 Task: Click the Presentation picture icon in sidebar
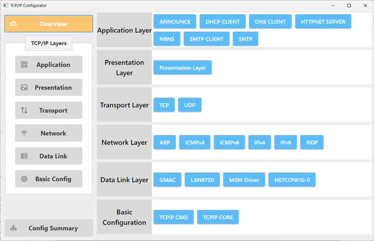click(x=24, y=88)
